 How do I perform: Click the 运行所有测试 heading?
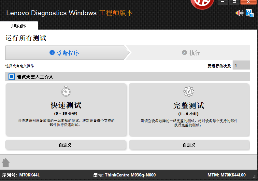[x=26, y=38]
